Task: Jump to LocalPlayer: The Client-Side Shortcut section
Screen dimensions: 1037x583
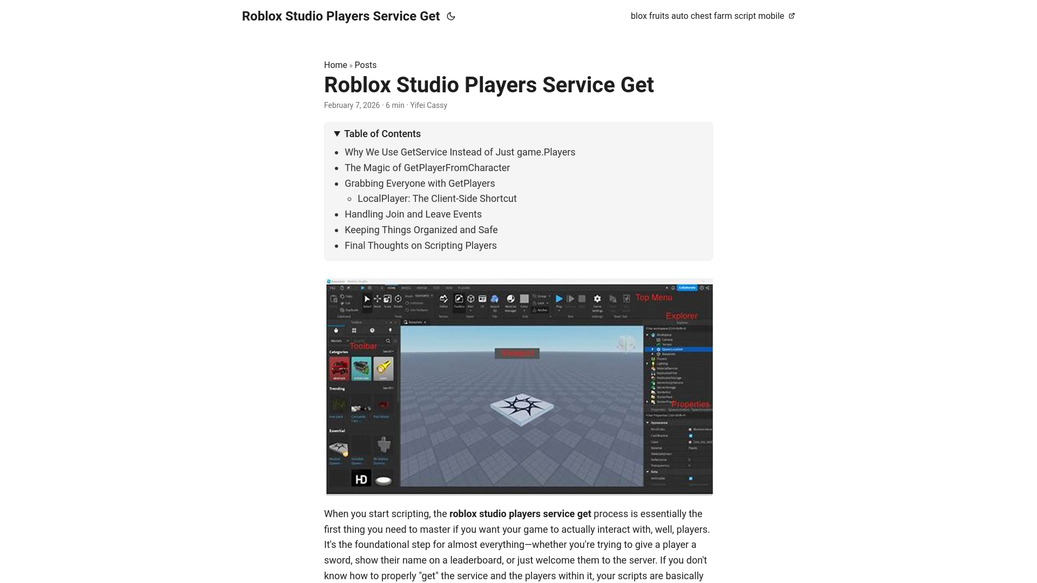Action: pos(436,199)
